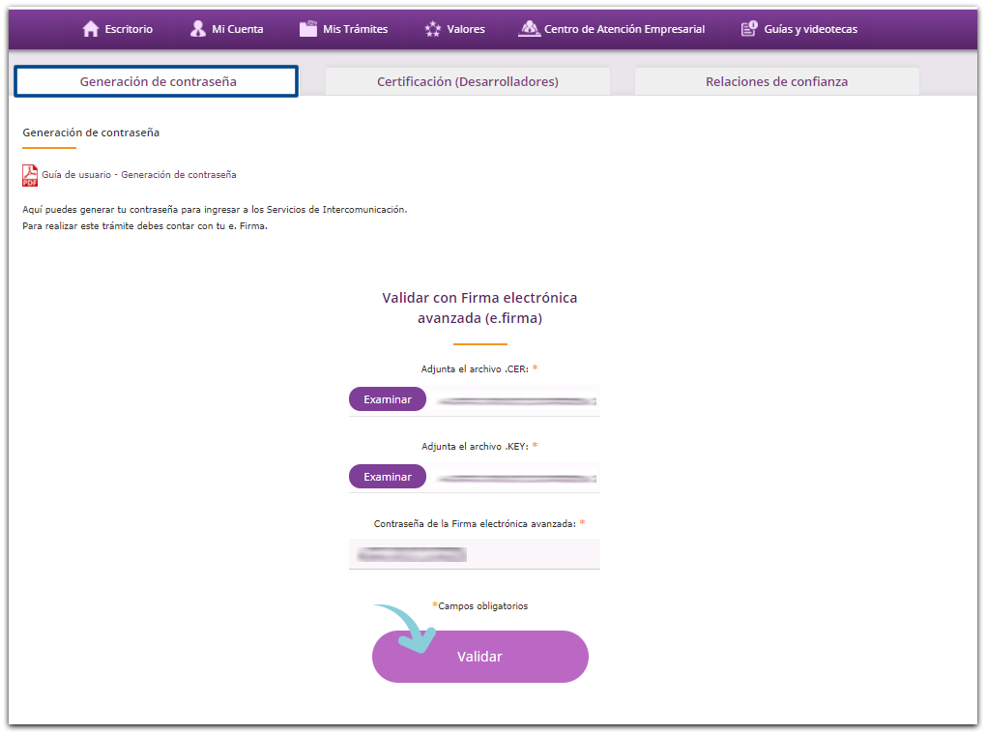Viewport: 986px width, 735px height.
Task: Click 'Validar con Firma electrónica avanzada' heading
Action: 479,308
